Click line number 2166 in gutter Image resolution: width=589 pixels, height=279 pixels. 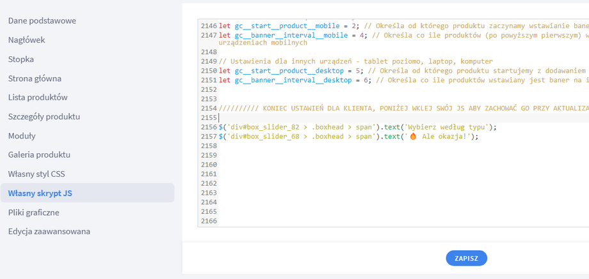coord(208,221)
